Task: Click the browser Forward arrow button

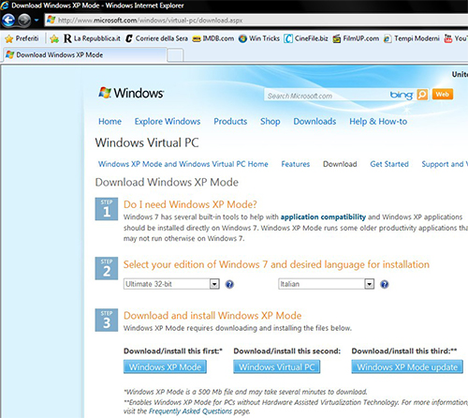Action: pyautogui.click(x=24, y=21)
